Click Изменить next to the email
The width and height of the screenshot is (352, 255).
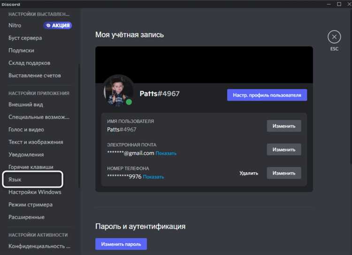tap(284, 150)
